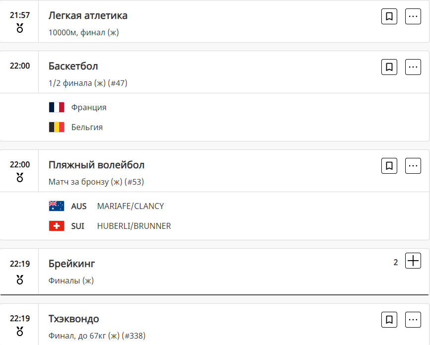Image resolution: width=430 pixels, height=345 pixels.
Task: Expand the Брейкинг finals list
Action: pos(413,261)
